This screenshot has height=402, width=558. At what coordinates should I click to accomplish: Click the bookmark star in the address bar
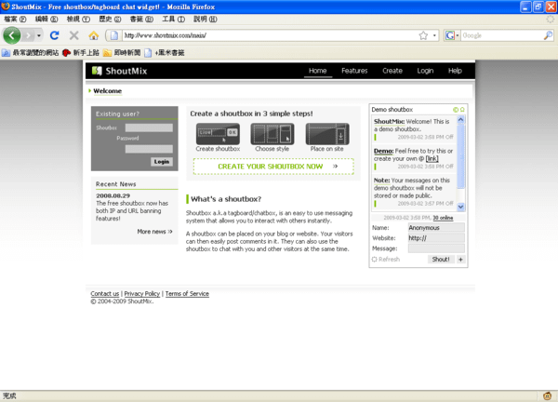point(423,35)
